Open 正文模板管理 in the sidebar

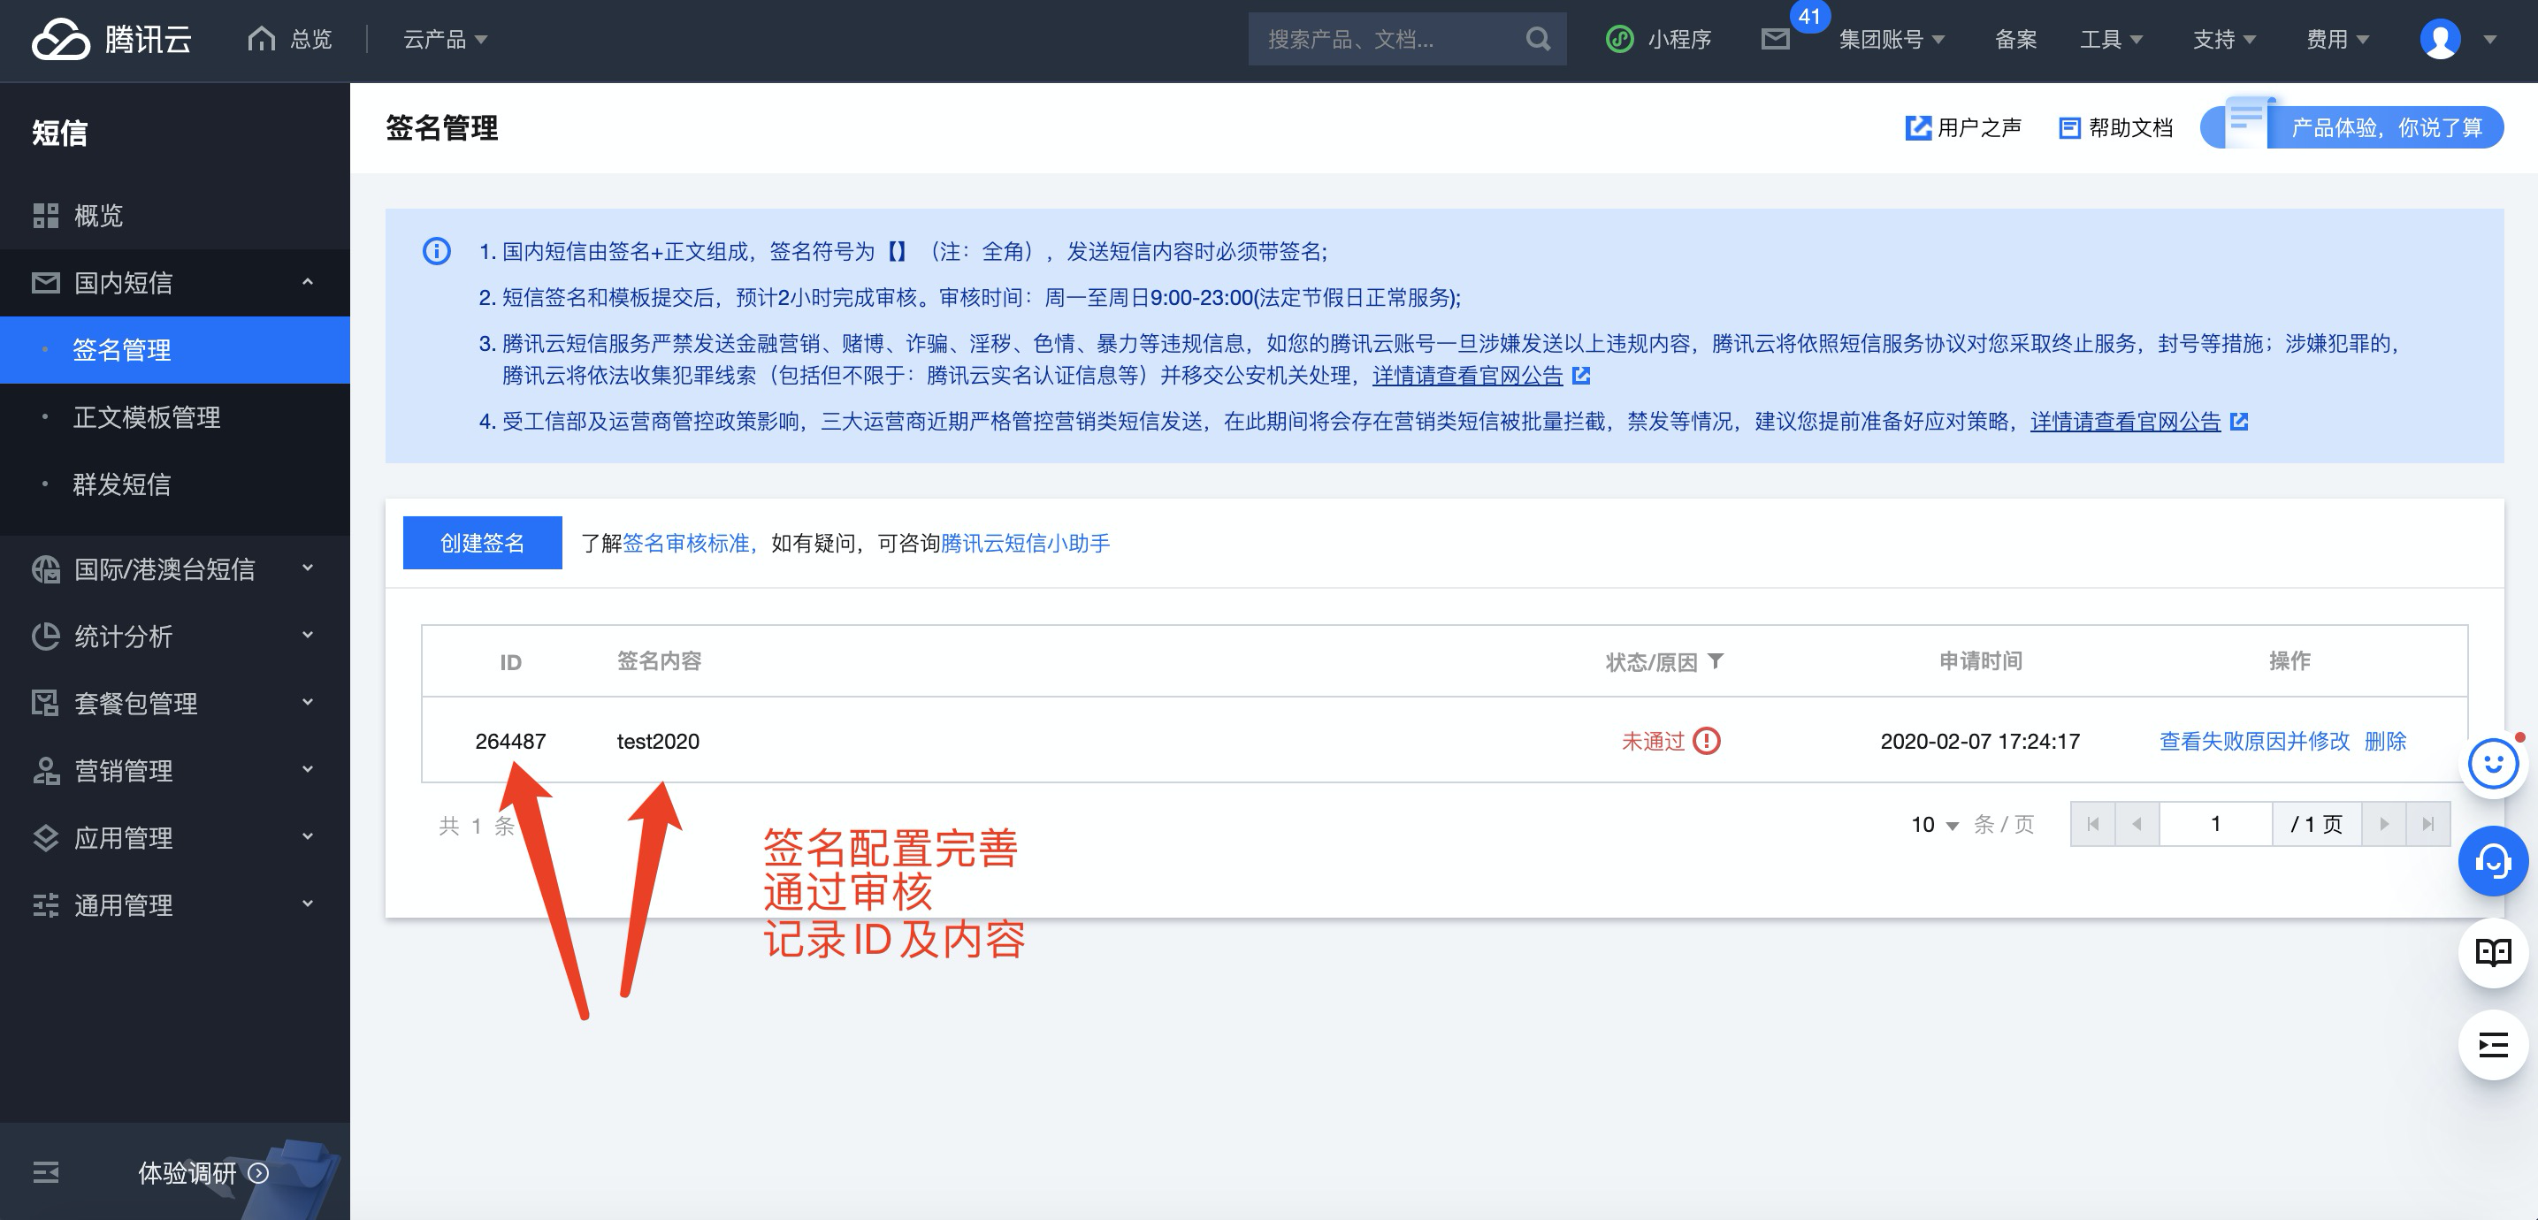coord(174,417)
